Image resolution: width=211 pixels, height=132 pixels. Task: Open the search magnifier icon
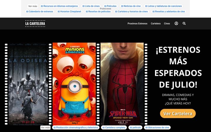point(184,23)
